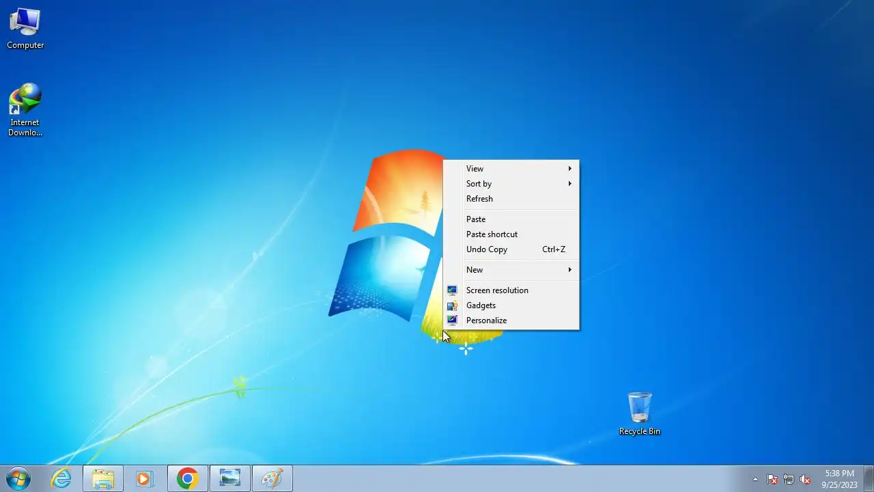Expand the Sort by submenu
Image resolution: width=874 pixels, height=492 pixels.
[511, 184]
